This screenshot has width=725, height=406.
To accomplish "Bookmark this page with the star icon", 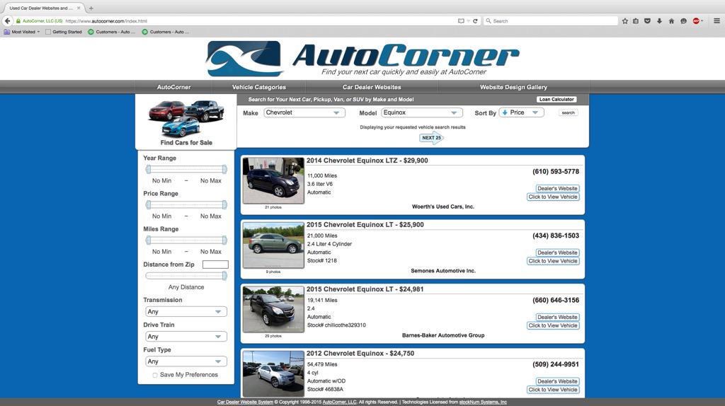I will pyautogui.click(x=625, y=21).
